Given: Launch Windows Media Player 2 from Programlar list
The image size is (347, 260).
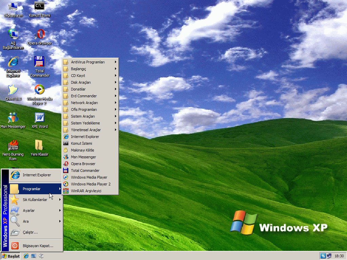Looking at the screenshot, I should pyautogui.click(x=90, y=184).
